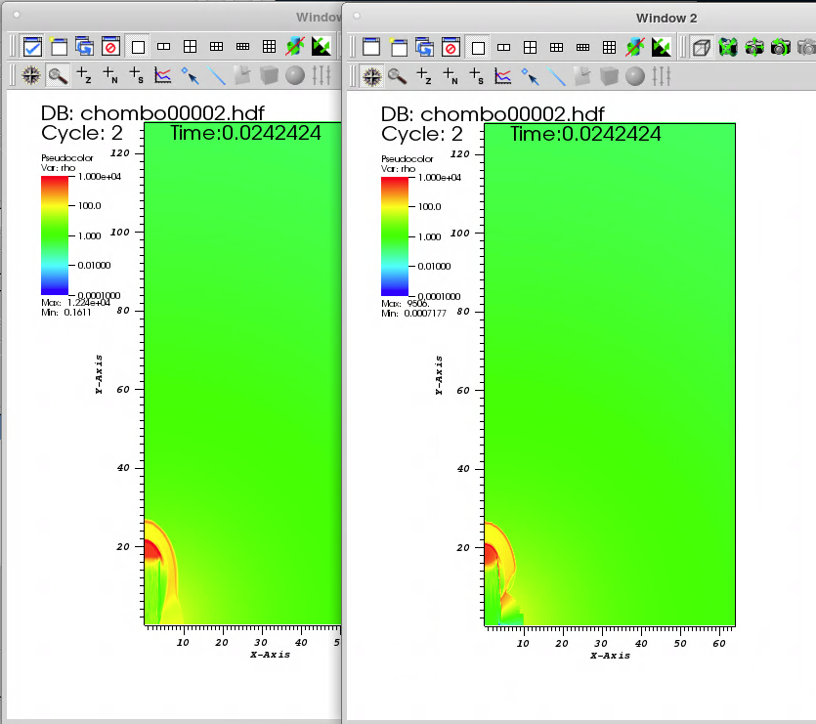Choose the 1x2 layout in the left window
The height and width of the screenshot is (724, 816).
[x=163, y=47]
